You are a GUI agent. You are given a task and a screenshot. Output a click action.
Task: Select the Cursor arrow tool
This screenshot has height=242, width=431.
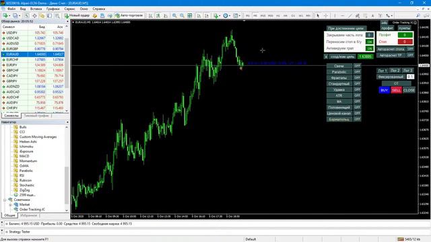(x=318, y=15)
